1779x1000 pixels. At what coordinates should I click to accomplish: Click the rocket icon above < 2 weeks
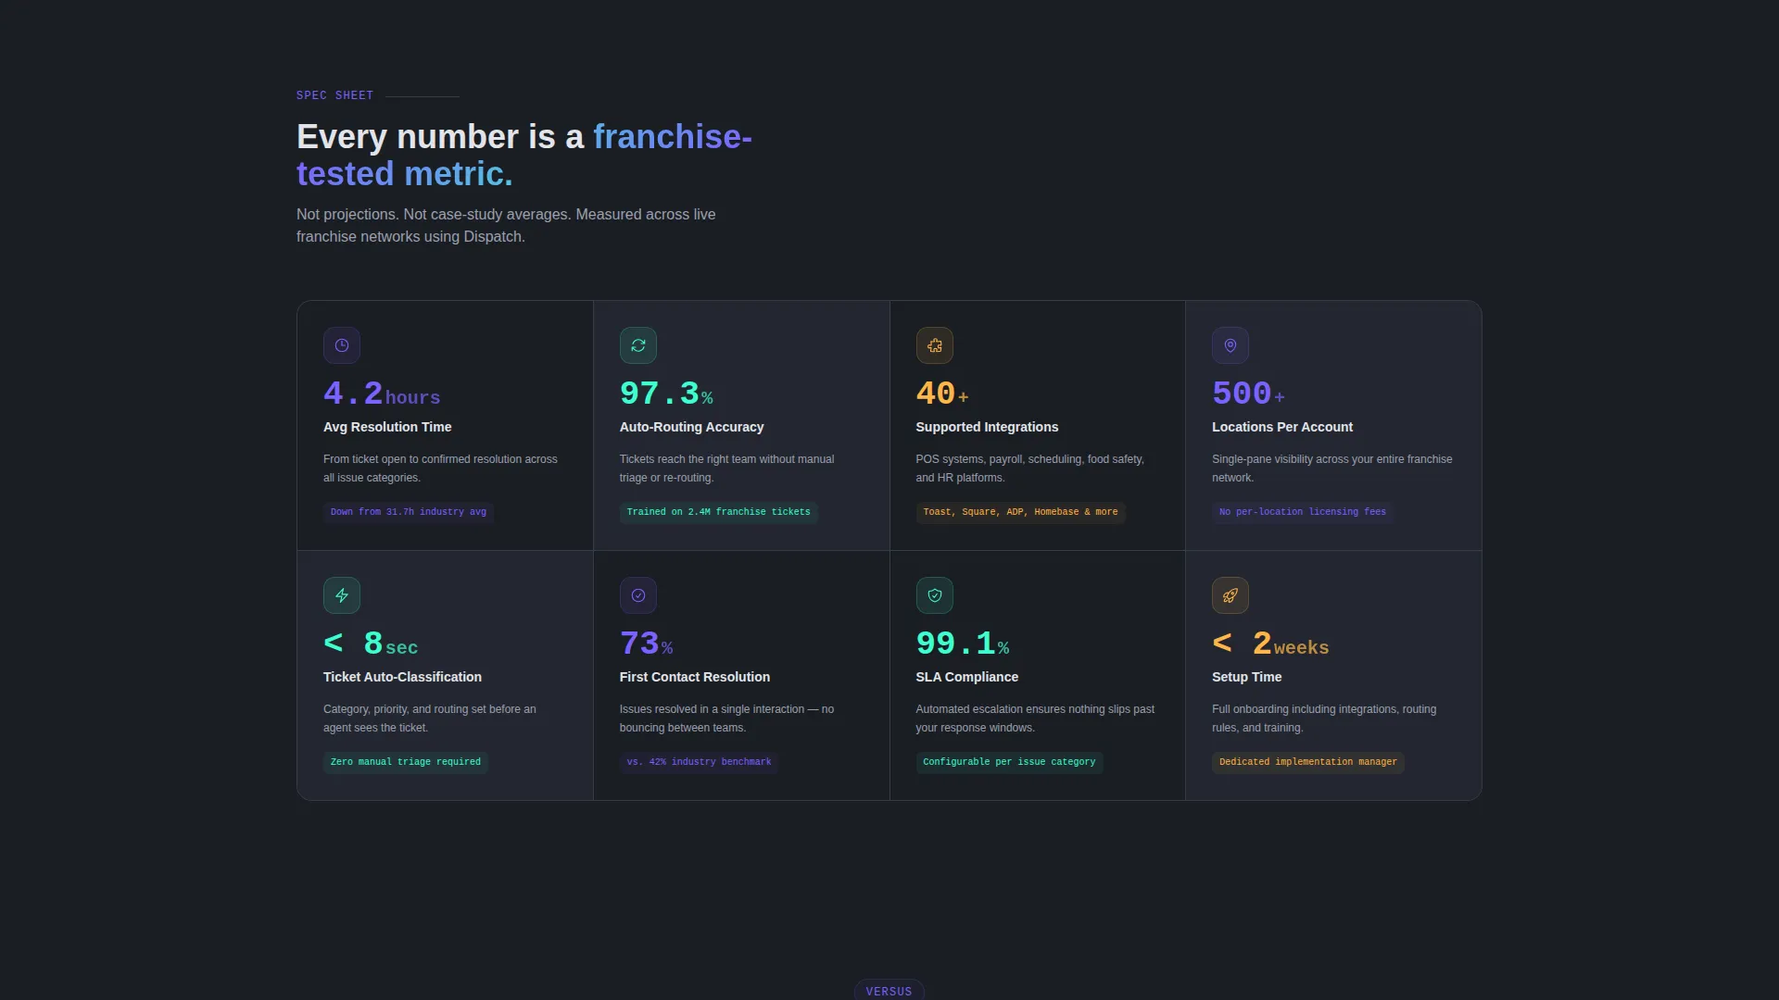[1230, 595]
